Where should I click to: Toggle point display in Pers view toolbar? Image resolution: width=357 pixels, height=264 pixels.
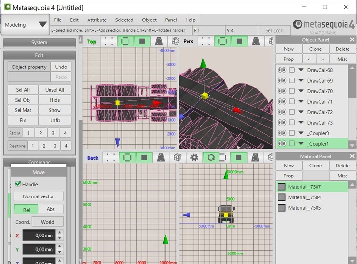pos(206,41)
